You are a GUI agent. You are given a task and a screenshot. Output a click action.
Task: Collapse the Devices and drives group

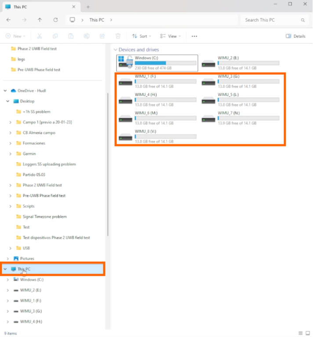pyautogui.click(x=115, y=50)
